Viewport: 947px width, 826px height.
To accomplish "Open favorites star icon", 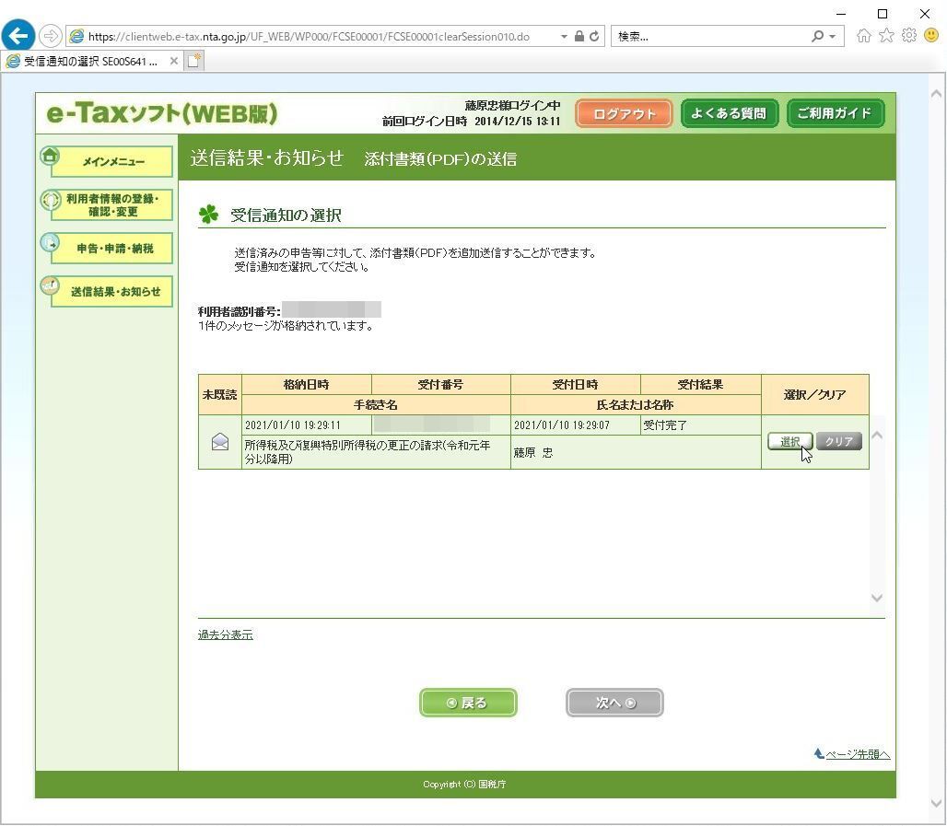I will click(x=886, y=36).
